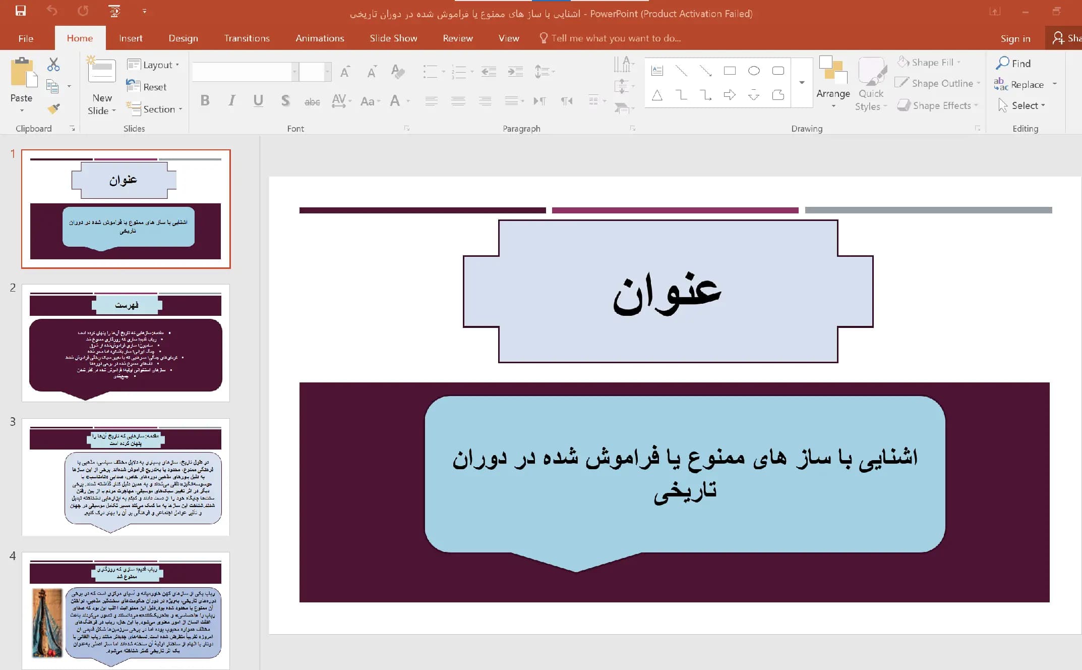Click the Reset slide button
The height and width of the screenshot is (670, 1082).
[146, 87]
